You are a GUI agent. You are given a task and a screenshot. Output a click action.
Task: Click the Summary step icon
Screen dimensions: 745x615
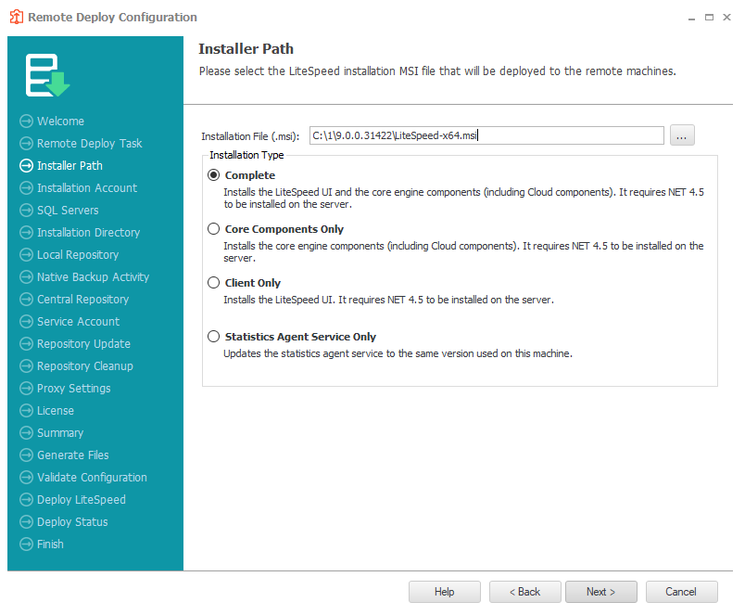click(x=26, y=433)
